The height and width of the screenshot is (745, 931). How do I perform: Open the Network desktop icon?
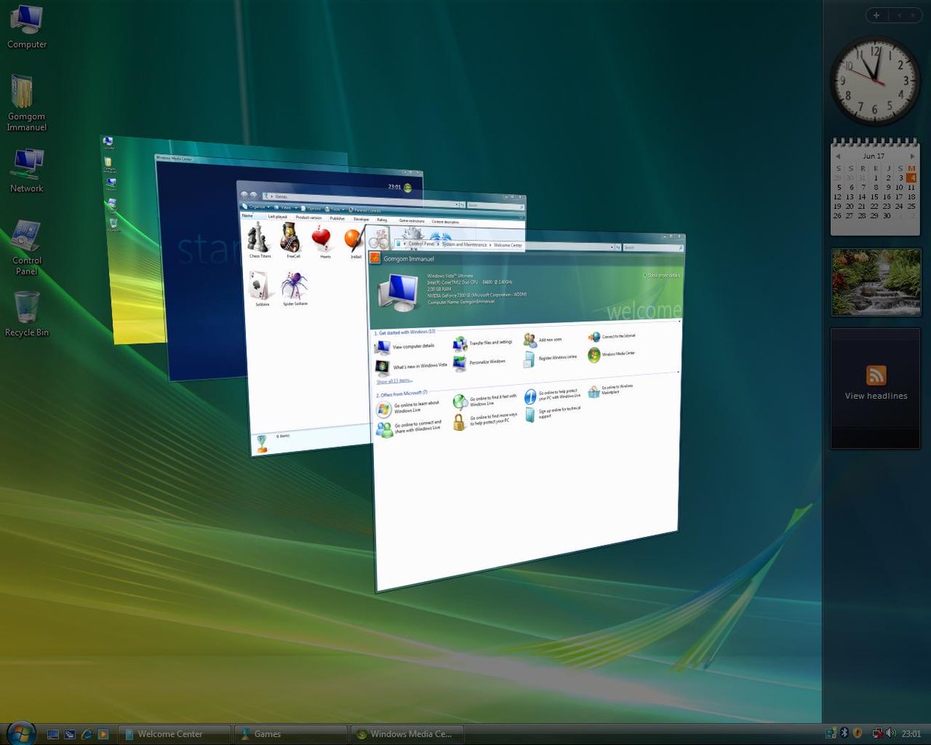(x=26, y=170)
